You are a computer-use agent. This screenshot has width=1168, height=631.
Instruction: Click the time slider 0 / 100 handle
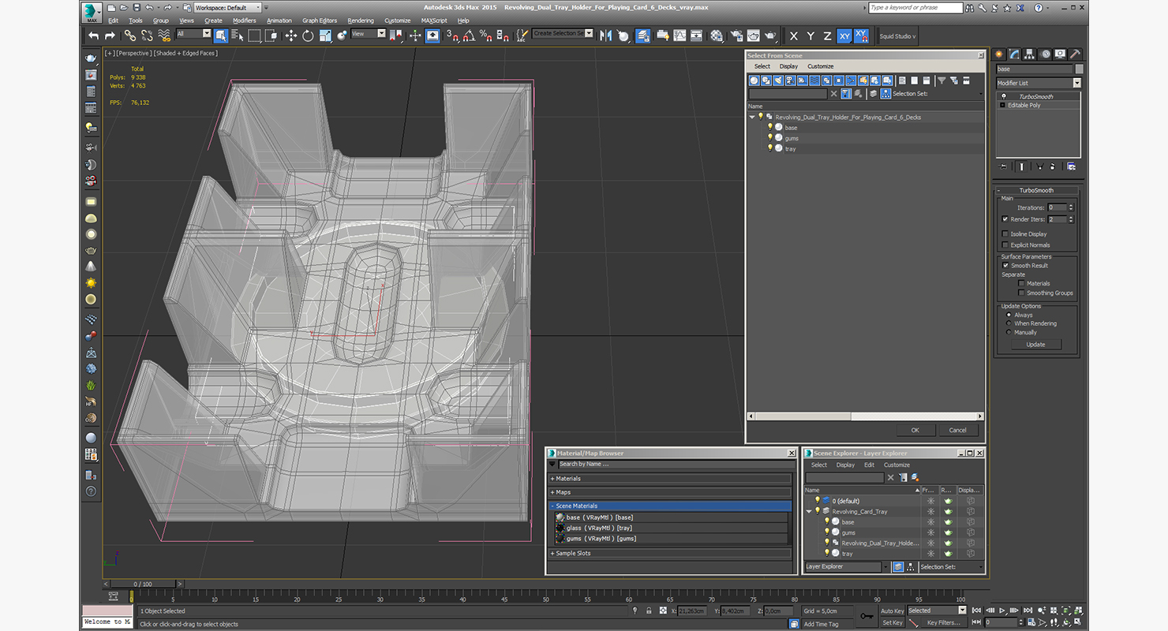point(142,584)
